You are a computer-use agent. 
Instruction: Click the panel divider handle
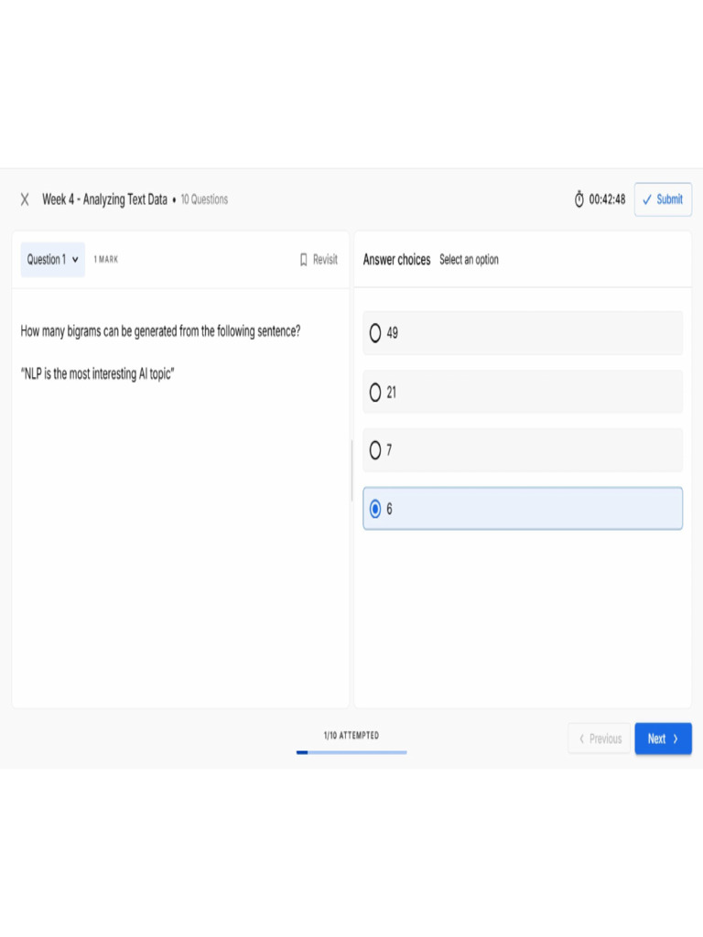(351, 470)
